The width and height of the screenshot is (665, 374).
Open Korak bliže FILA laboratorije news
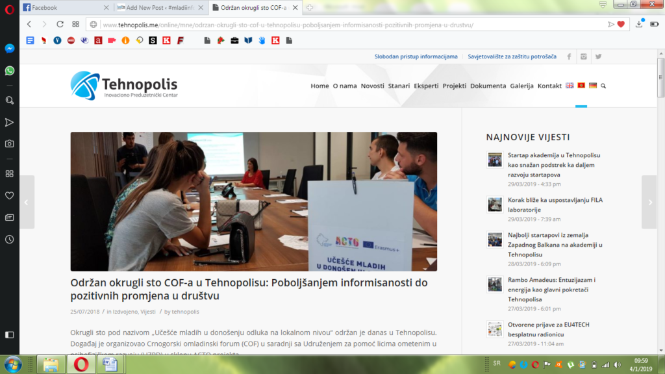pos(555,205)
